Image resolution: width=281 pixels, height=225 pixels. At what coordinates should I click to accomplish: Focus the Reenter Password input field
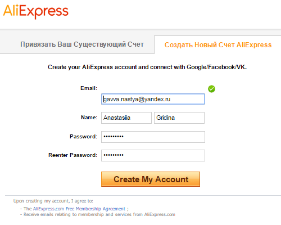click(153, 155)
